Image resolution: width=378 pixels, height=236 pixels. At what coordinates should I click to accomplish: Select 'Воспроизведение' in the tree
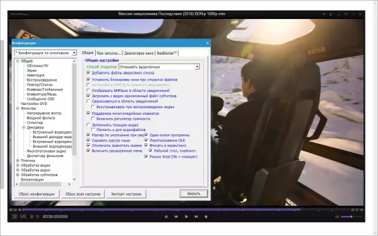coord(42,80)
